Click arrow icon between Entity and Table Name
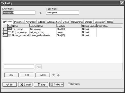The height and width of the screenshot is (93, 125). [x=41, y=13]
